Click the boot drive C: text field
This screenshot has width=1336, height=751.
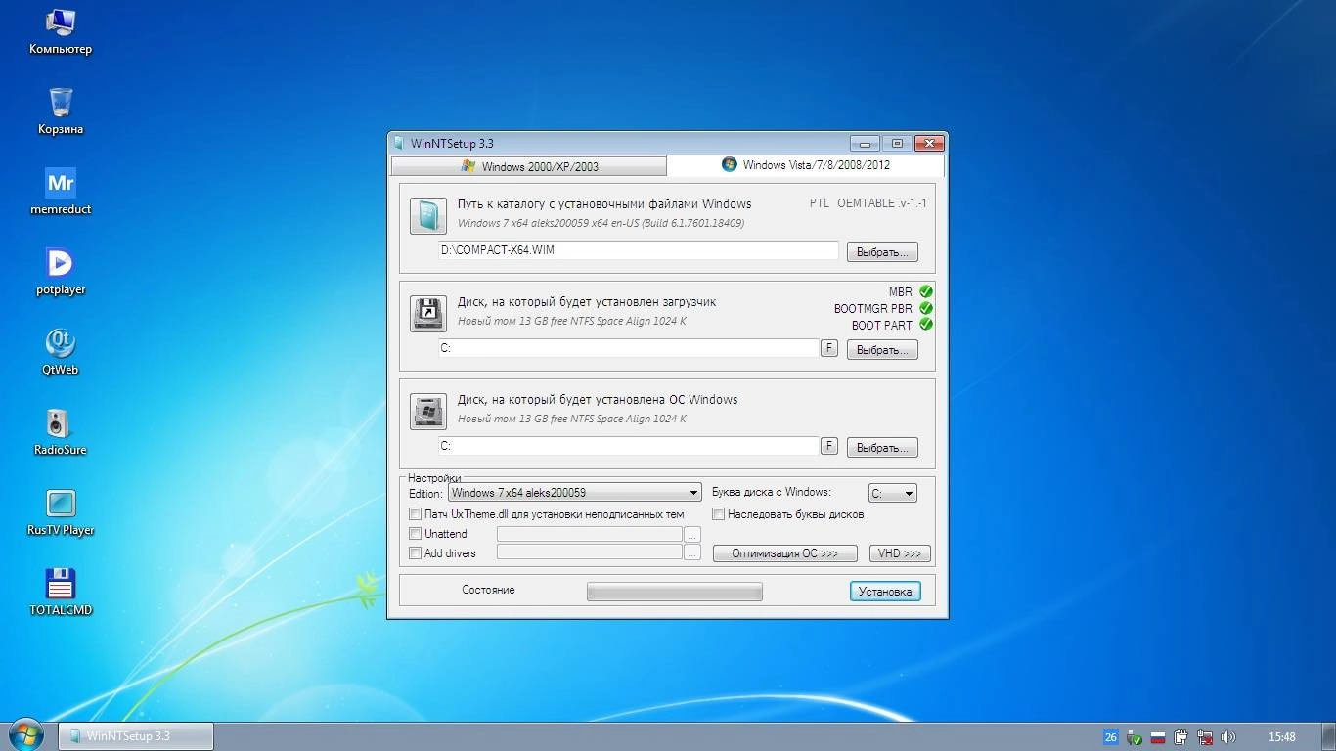click(628, 348)
